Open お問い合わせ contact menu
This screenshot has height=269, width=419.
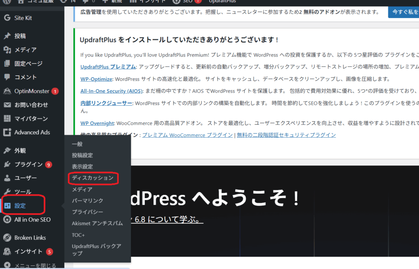(32, 105)
